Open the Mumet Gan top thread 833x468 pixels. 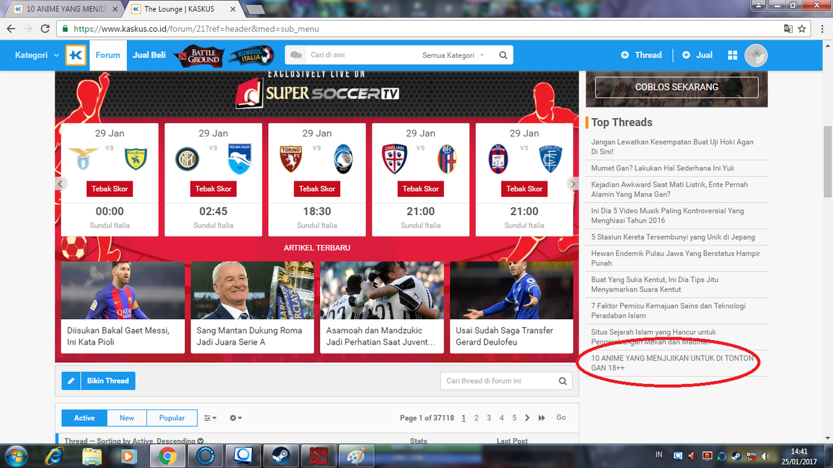pyautogui.click(x=663, y=168)
